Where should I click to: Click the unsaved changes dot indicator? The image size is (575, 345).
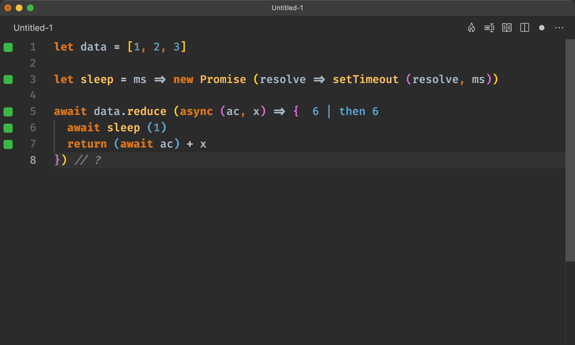coord(542,28)
